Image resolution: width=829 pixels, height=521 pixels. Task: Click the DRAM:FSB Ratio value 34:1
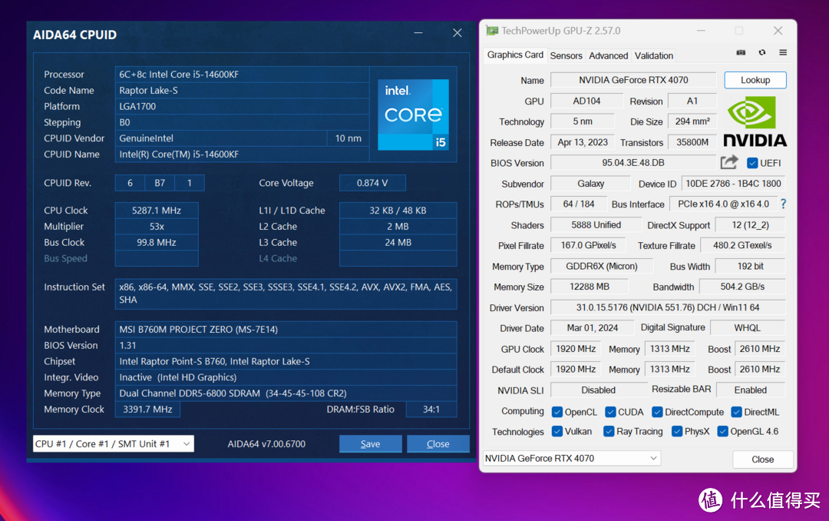(x=431, y=410)
